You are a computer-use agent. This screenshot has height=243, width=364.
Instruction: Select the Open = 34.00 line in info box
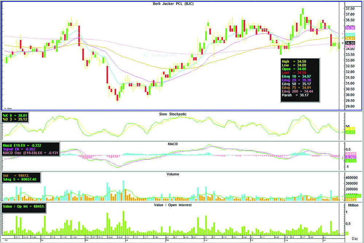point(294,69)
